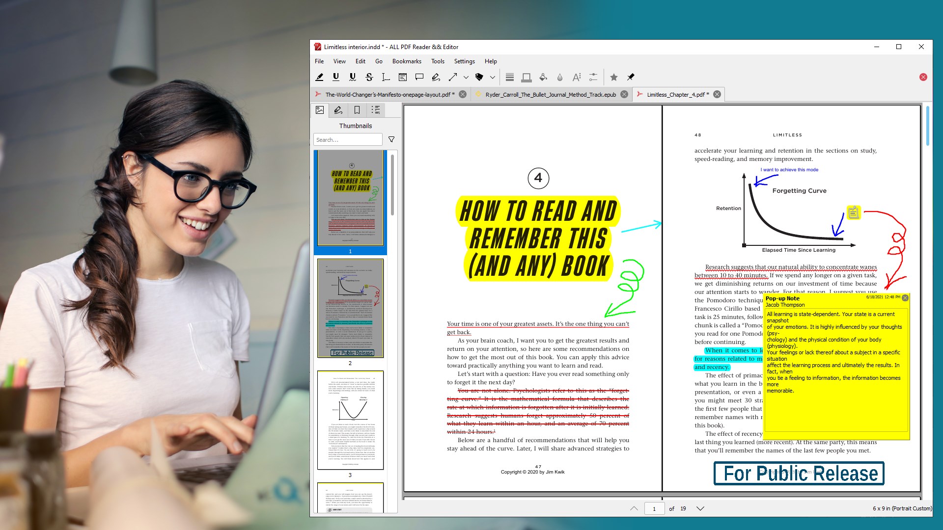Choose the freehand ink drawing tool

436,77
